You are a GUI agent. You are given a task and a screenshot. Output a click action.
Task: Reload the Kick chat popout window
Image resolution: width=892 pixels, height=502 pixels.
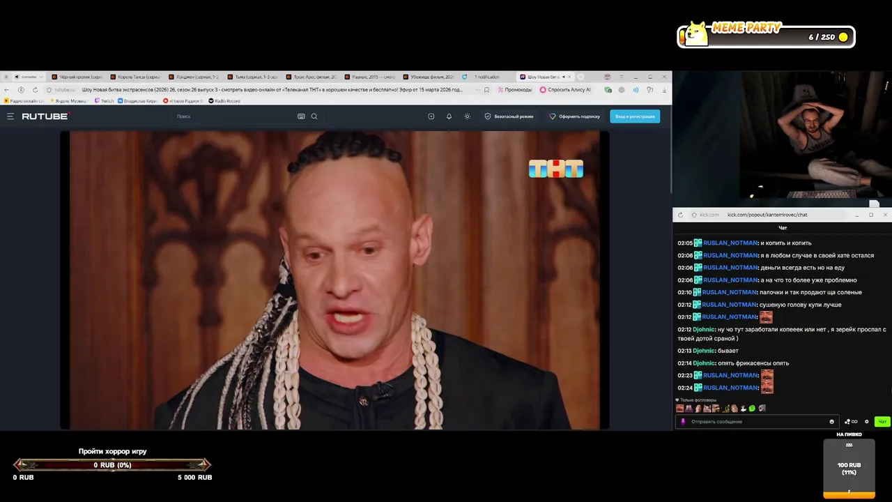(x=680, y=215)
